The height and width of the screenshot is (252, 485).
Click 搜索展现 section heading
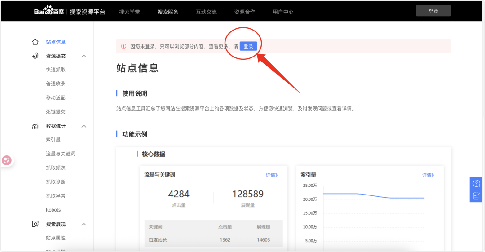pyautogui.click(x=56, y=224)
